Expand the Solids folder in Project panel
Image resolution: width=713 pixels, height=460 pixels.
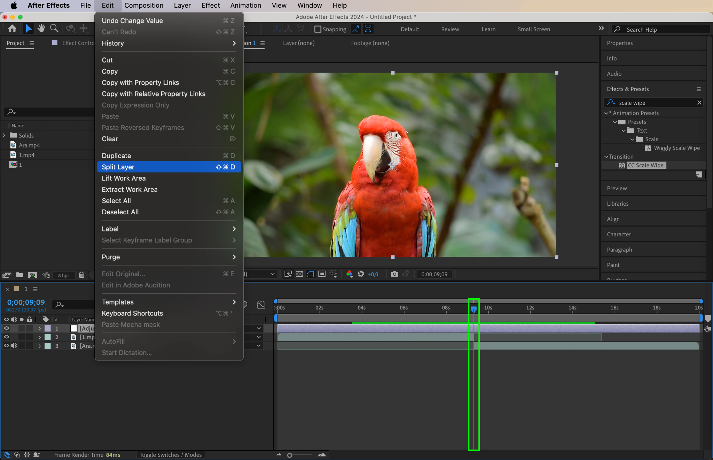pos(4,135)
